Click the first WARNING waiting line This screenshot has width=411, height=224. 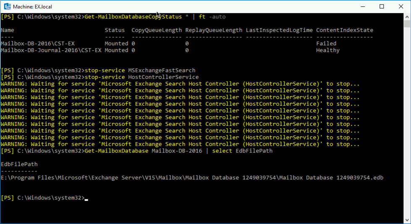coord(180,84)
